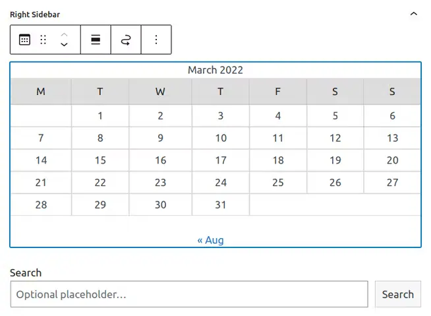Move the Calendar block down
Screen dimensions: 431x316
[64, 45]
